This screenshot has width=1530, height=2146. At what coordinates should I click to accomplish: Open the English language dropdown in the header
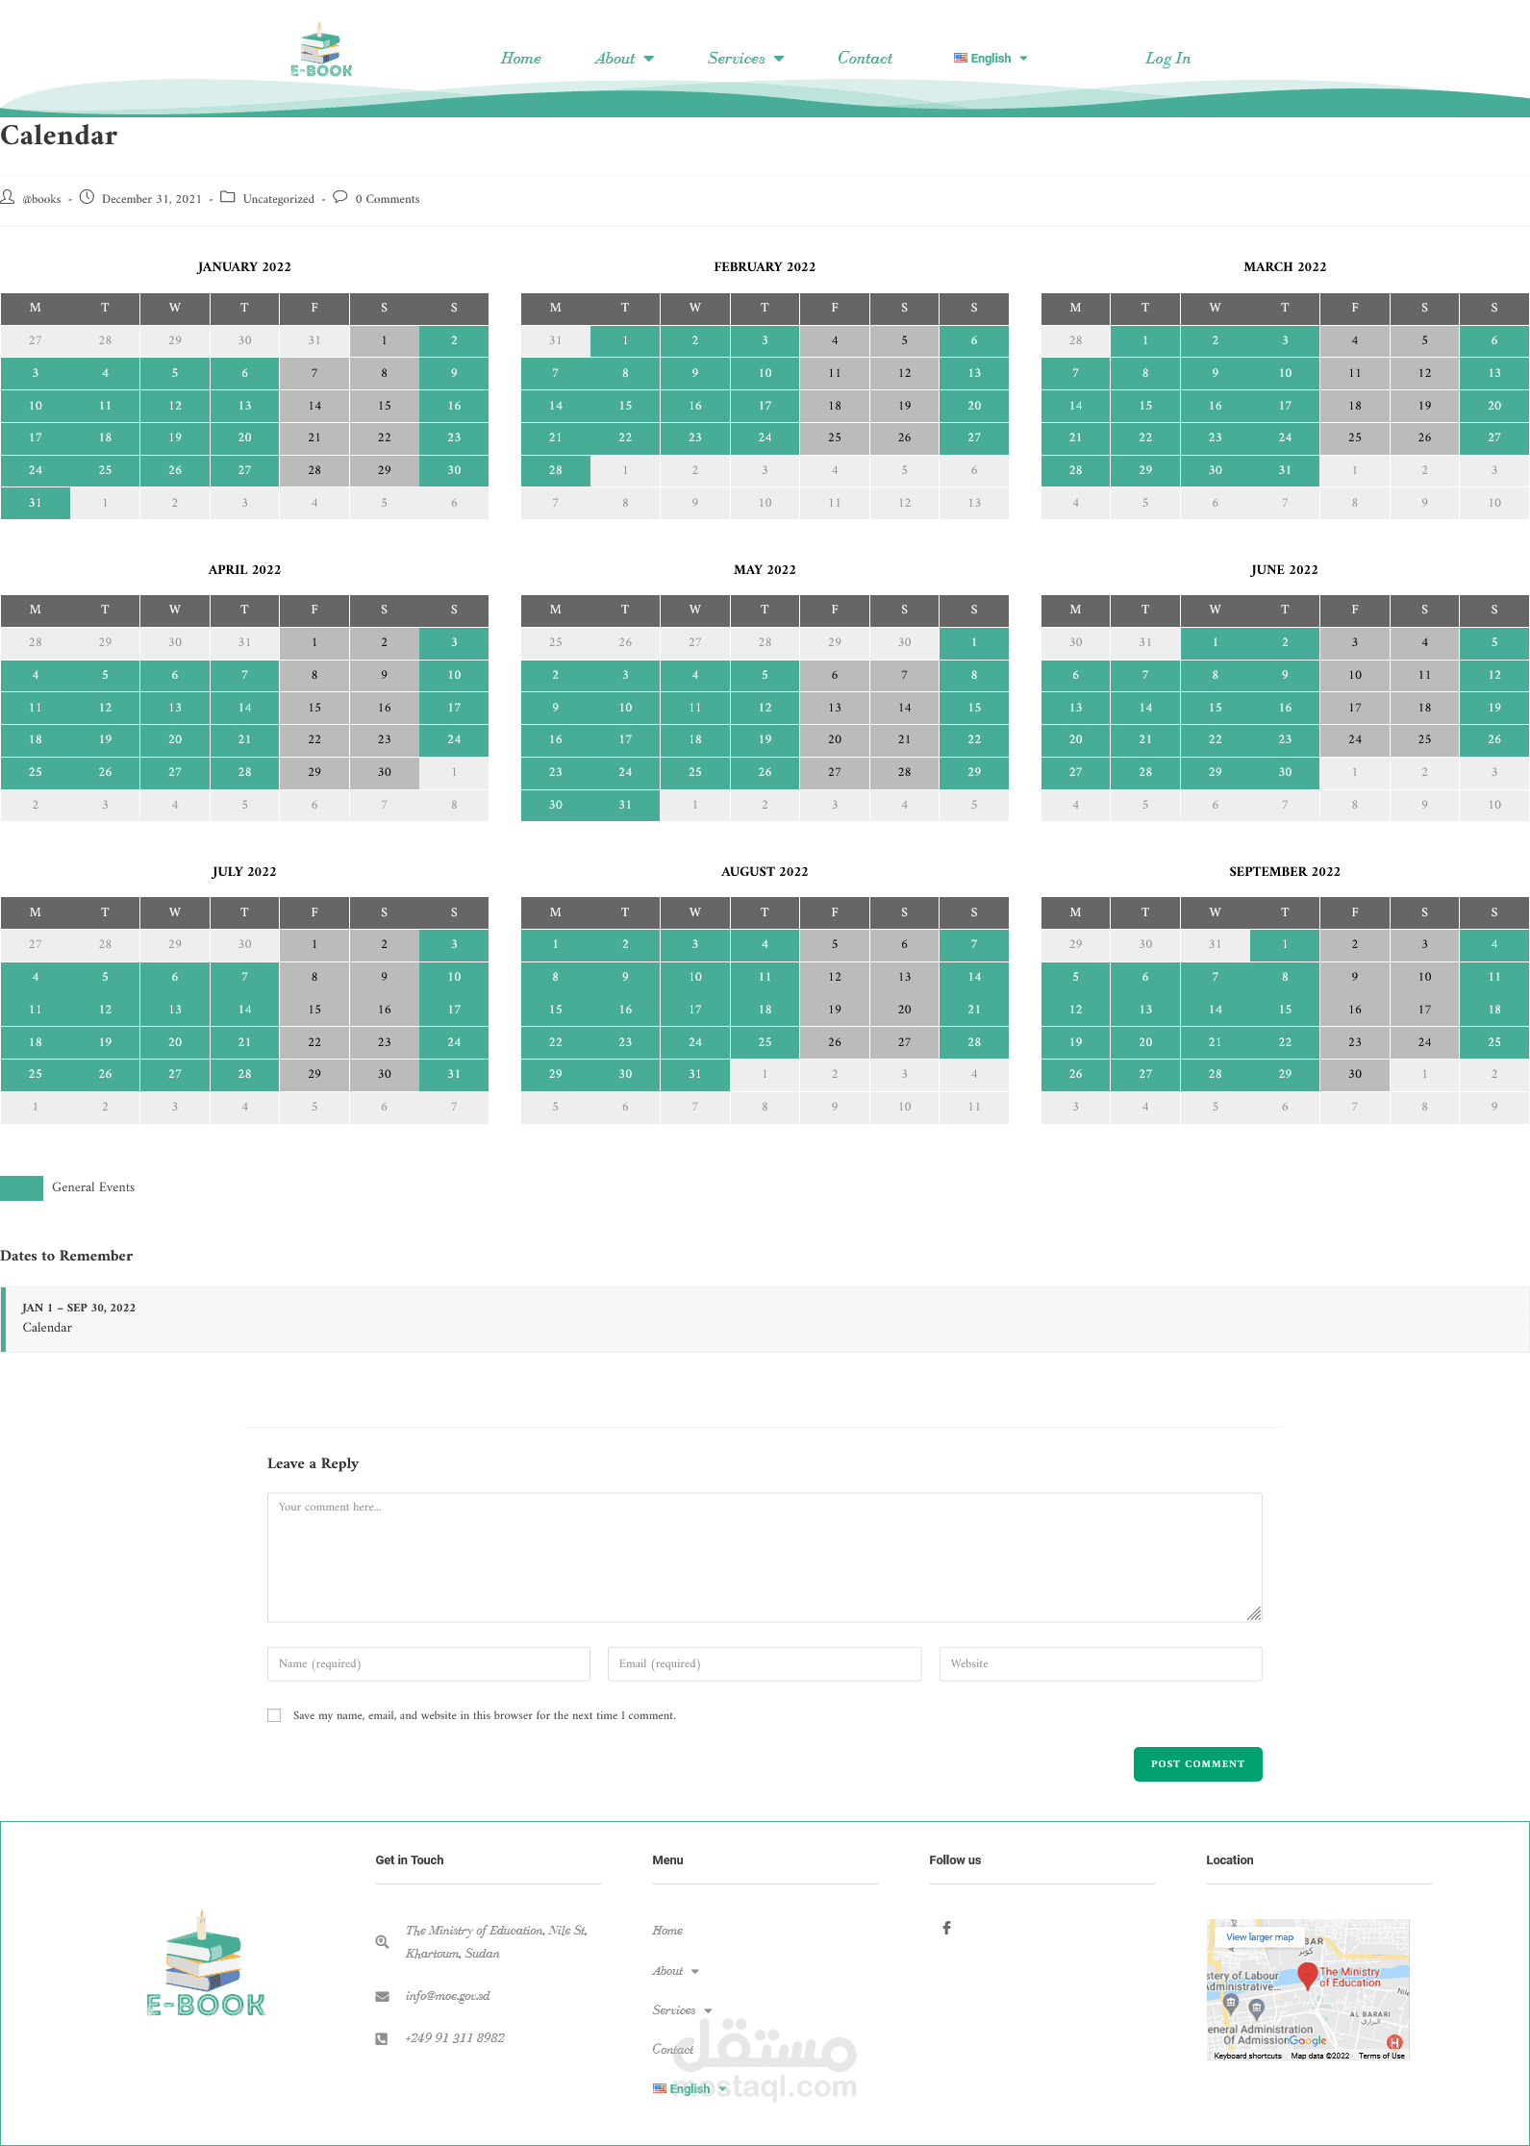(991, 59)
